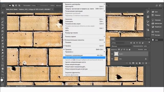Select the Zoom tool
This screenshot has width=164, height=92.
click(x=3, y=72)
